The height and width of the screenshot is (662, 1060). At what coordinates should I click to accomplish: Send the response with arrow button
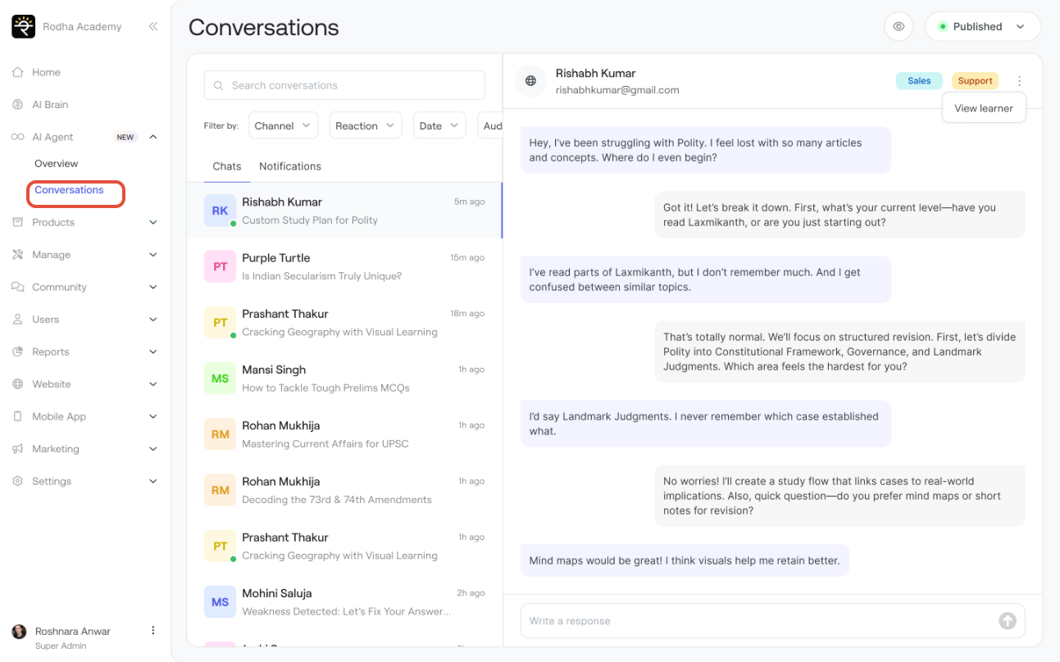(x=1008, y=621)
